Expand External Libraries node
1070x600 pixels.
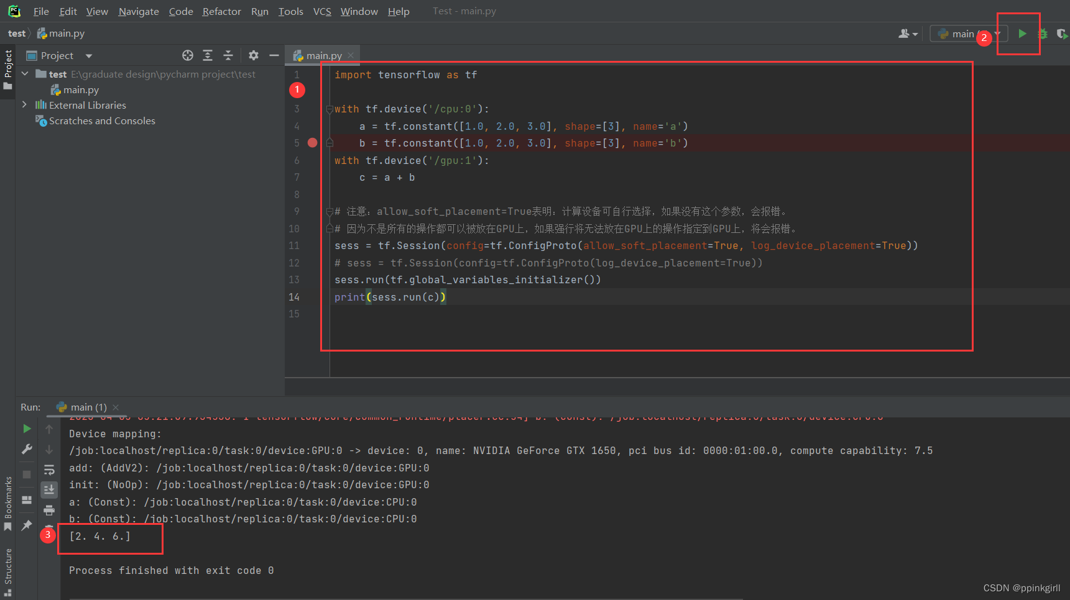pos(25,105)
